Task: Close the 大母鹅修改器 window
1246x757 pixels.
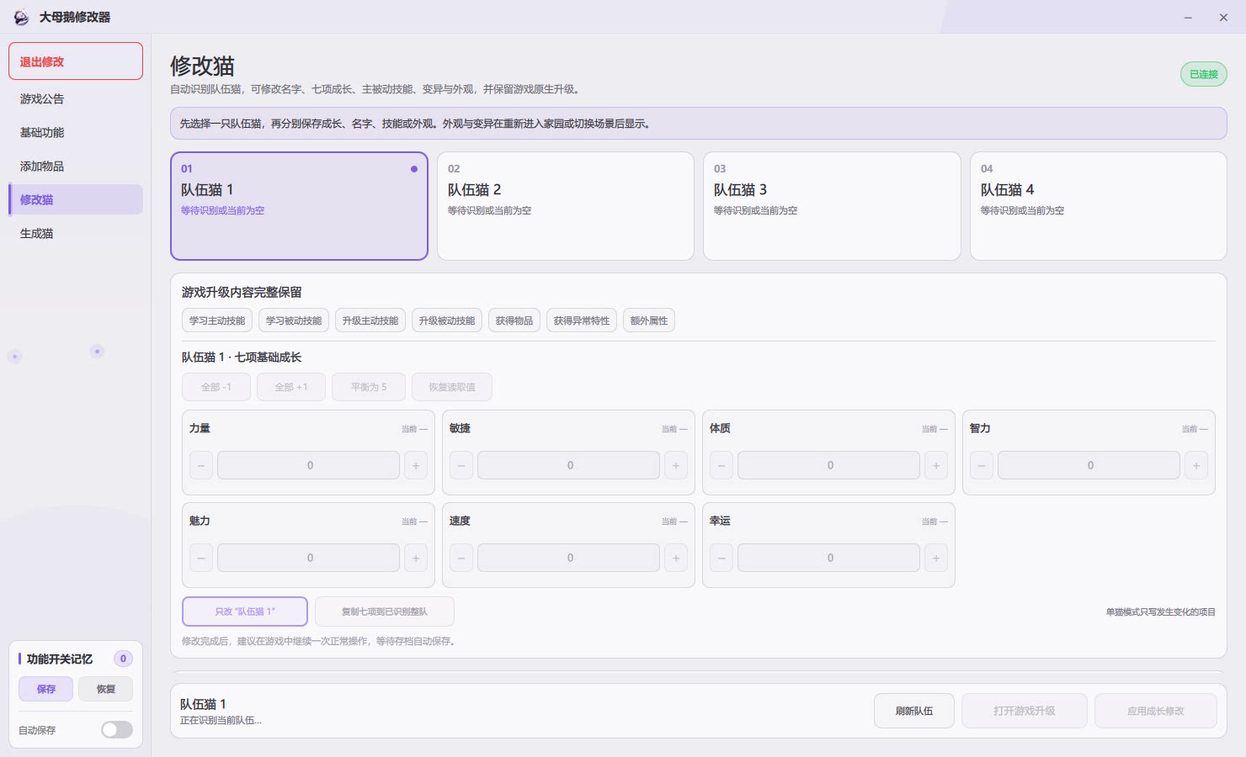Action: click(x=1223, y=17)
